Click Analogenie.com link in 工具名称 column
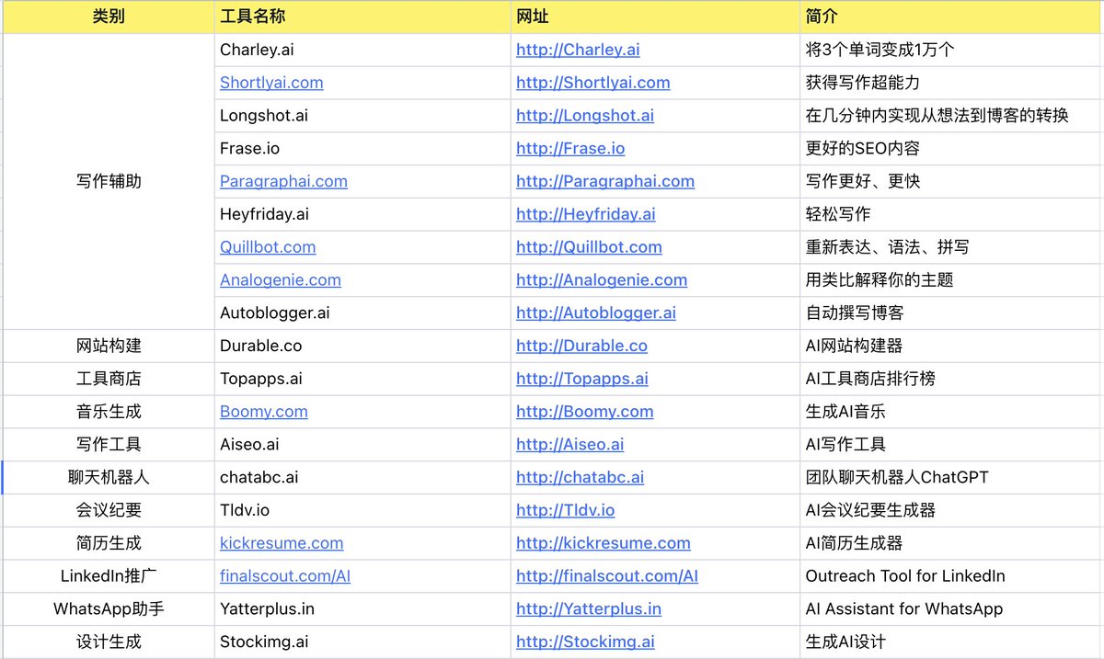The width and height of the screenshot is (1104, 659). point(281,280)
